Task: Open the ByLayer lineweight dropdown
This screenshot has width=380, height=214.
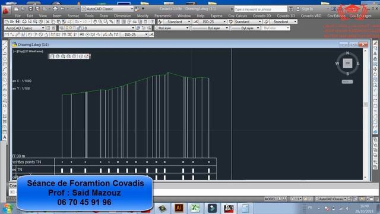Action: pos(245,28)
